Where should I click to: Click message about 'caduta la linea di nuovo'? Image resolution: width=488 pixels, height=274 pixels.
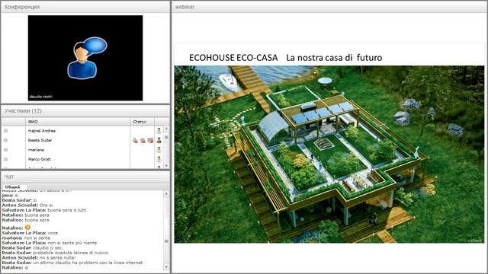tap(55, 253)
